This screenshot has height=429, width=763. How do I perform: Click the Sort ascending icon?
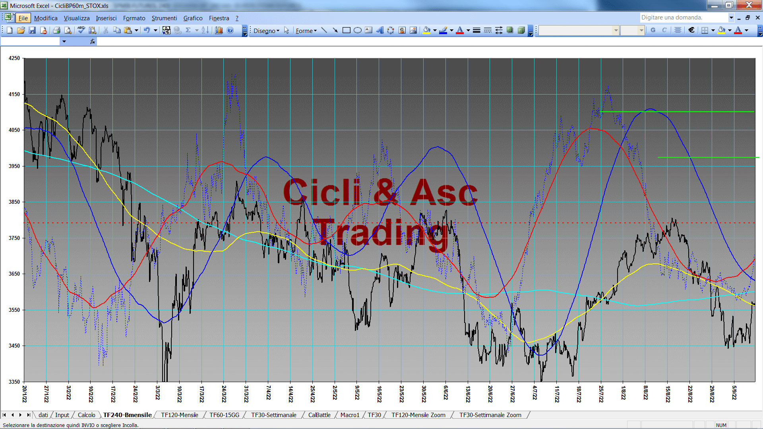click(205, 30)
